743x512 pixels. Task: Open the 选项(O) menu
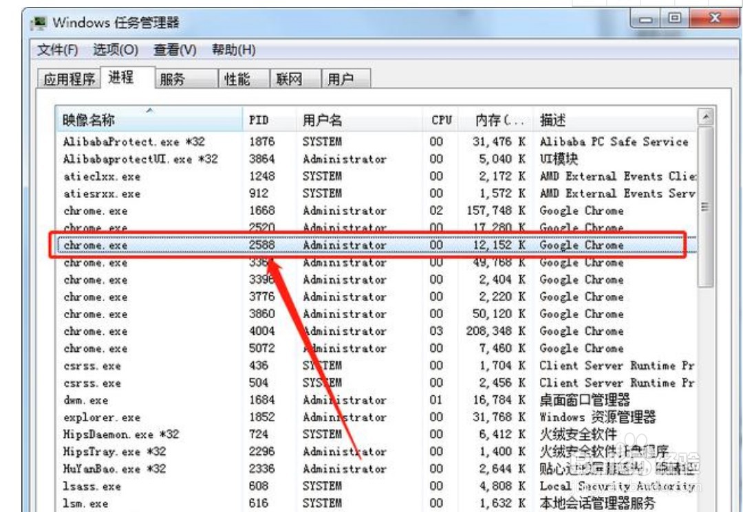pos(116,49)
